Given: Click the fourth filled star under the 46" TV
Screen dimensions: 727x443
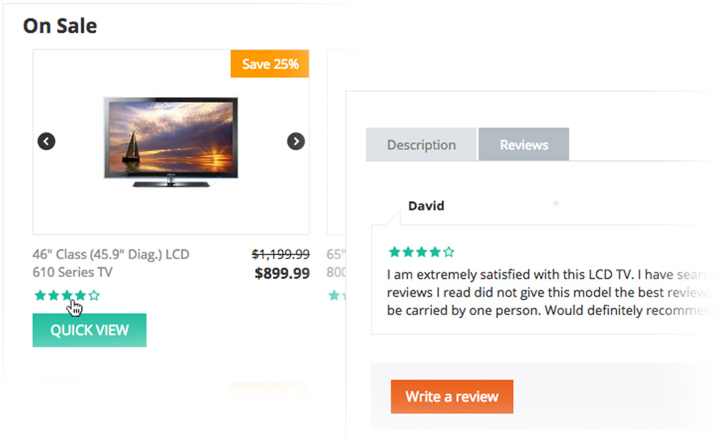Looking at the screenshot, I should 81,296.
